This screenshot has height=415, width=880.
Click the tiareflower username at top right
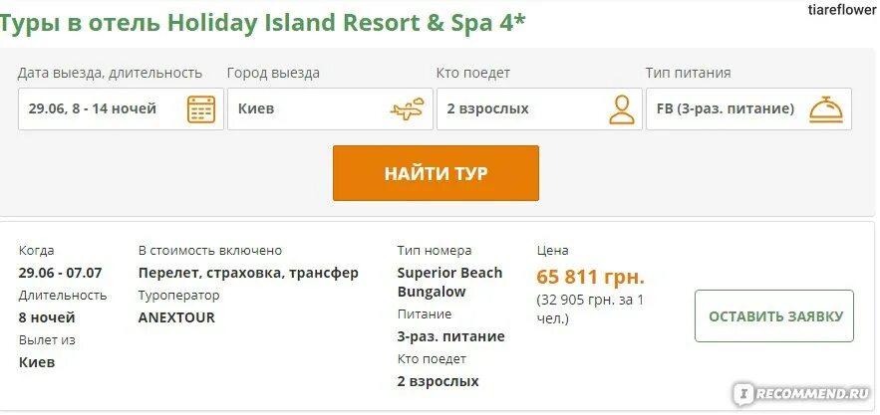[x=843, y=10]
